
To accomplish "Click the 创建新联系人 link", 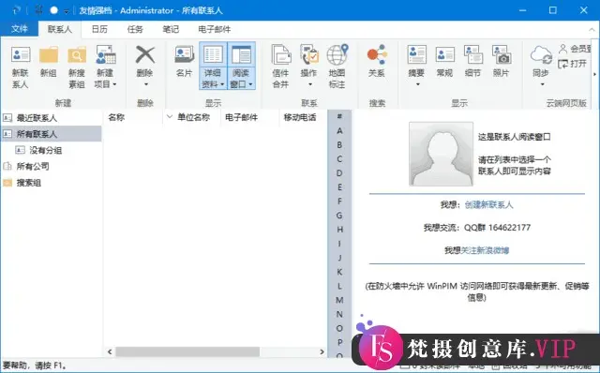I will coord(488,205).
